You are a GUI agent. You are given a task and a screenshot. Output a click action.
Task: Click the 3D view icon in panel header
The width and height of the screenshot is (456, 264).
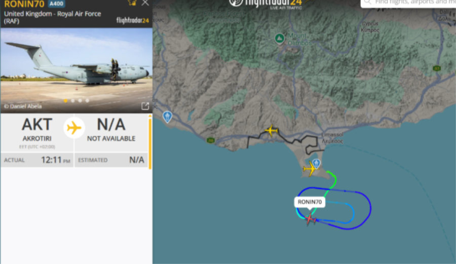(132, 3)
